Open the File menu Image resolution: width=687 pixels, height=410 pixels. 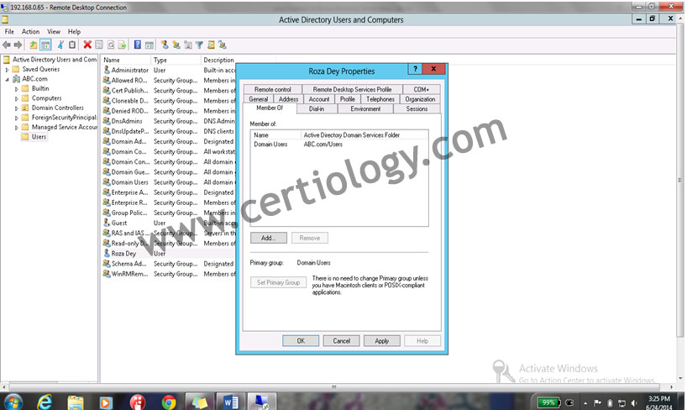(x=9, y=32)
